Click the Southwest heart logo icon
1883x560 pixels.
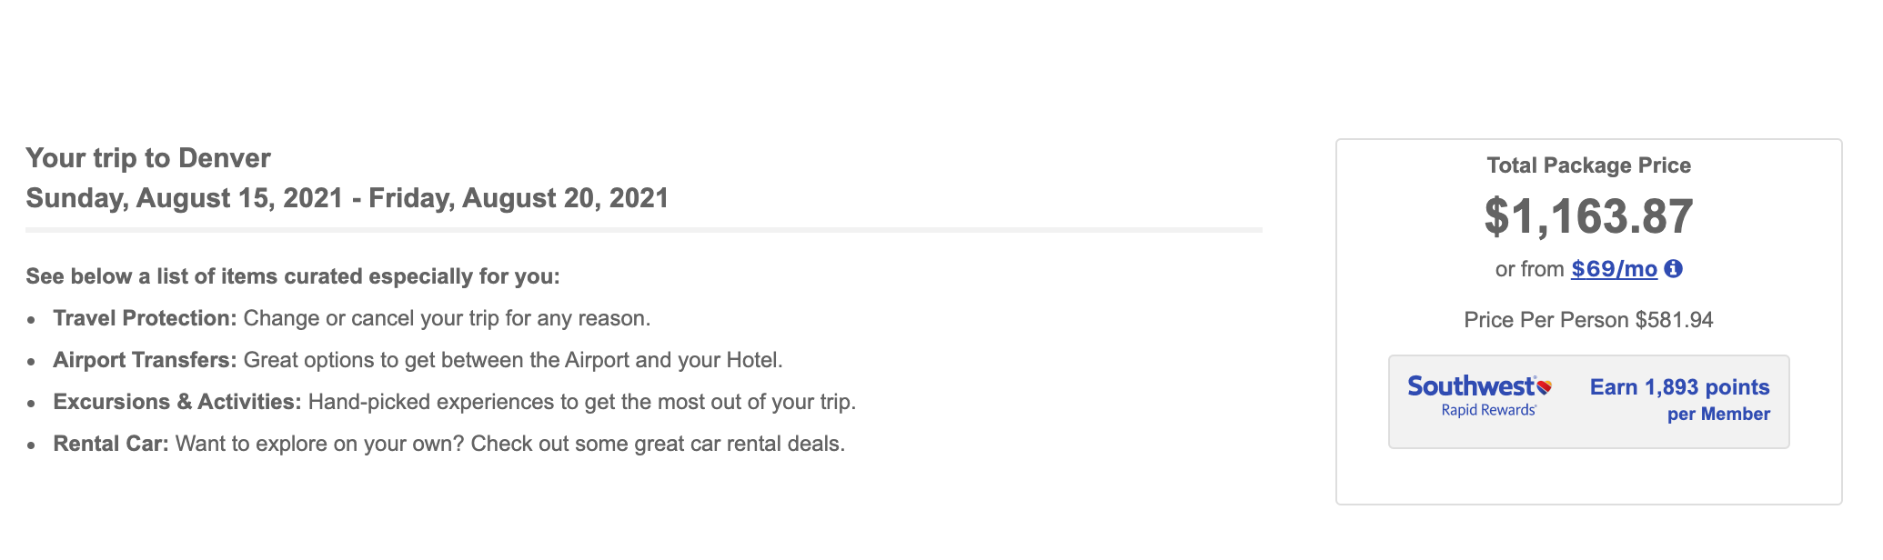pyautogui.click(x=1544, y=387)
